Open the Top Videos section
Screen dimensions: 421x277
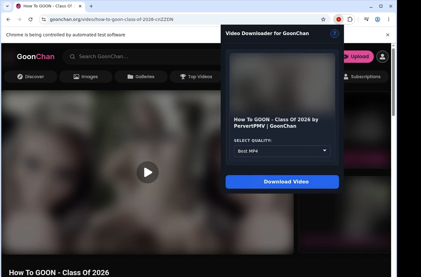coord(196,76)
